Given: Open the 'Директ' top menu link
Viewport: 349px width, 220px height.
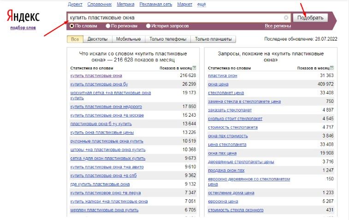Looking at the screenshot, I should [75, 4].
